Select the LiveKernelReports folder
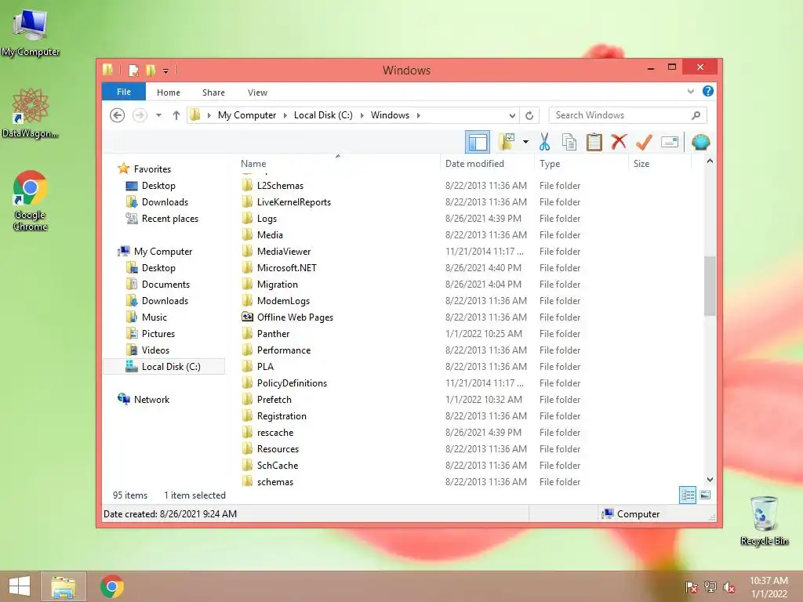803x602 pixels. tap(294, 201)
